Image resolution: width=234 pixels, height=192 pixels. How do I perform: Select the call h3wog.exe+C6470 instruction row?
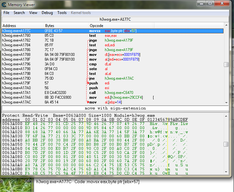(111, 93)
